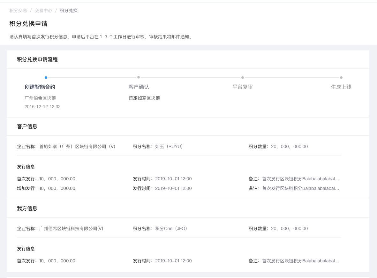Image resolution: width=377 pixels, height=278 pixels.
Task: Go to 交易中心 breadcrumb
Action: click(x=43, y=11)
